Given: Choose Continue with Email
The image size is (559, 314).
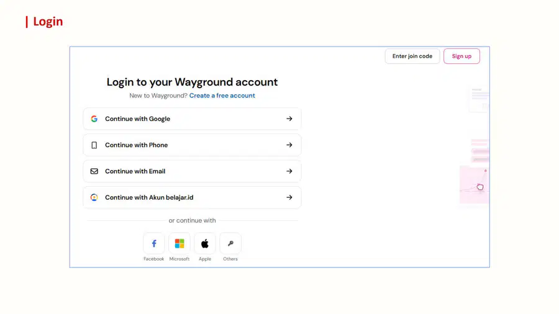Looking at the screenshot, I should pos(192,171).
